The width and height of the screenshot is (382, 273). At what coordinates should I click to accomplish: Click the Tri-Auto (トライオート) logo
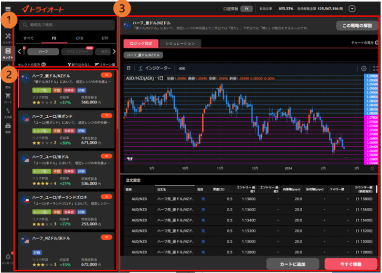42,9
